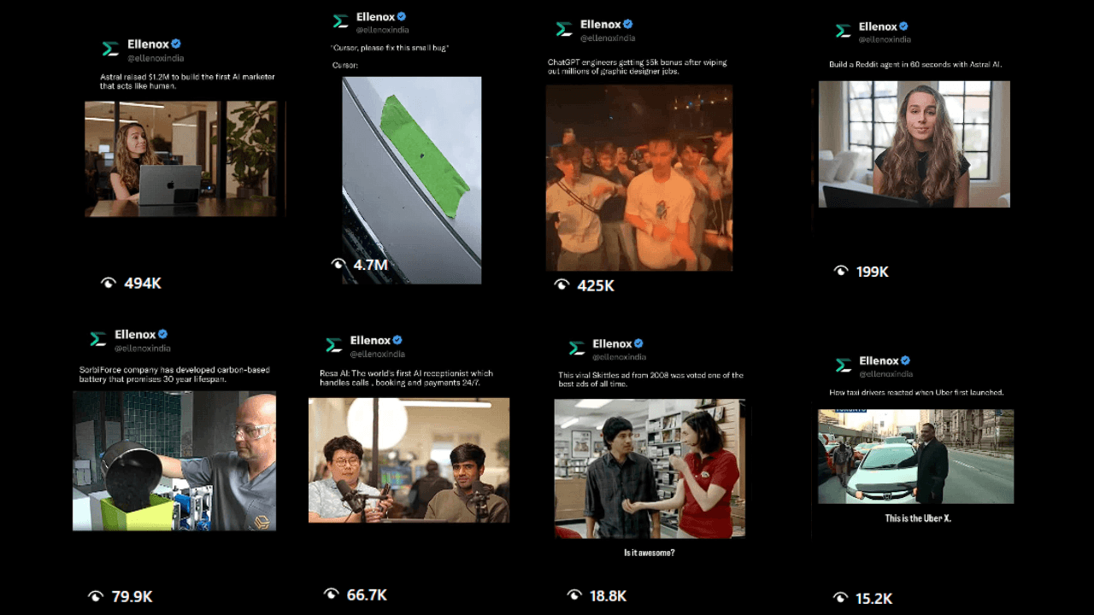Image resolution: width=1094 pixels, height=615 pixels.
Task: Click caption 'SorbiForce company has developed carbon-based'
Action: (174, 374)
